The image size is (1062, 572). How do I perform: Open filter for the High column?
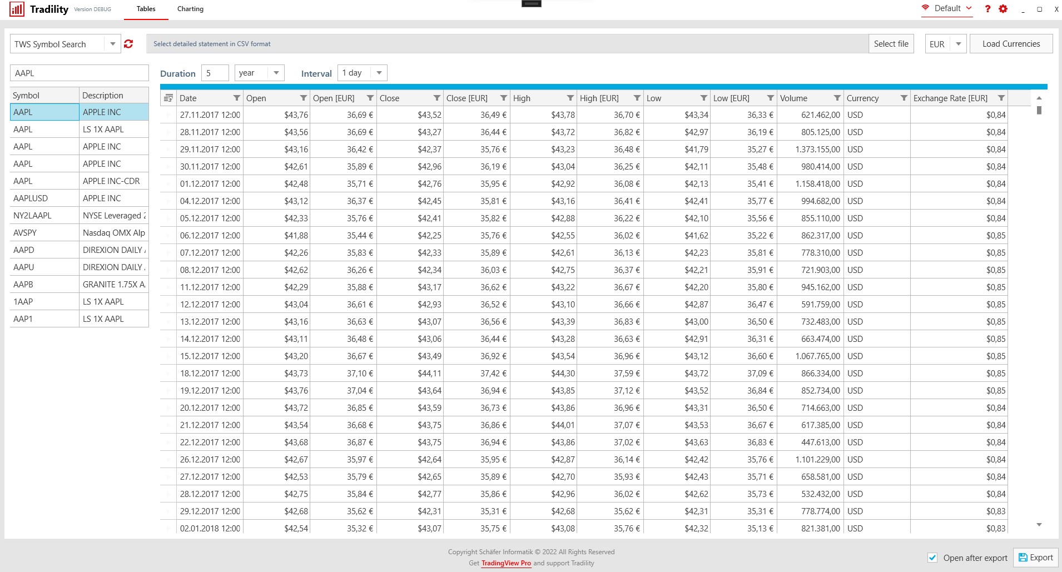pos(570,98)
